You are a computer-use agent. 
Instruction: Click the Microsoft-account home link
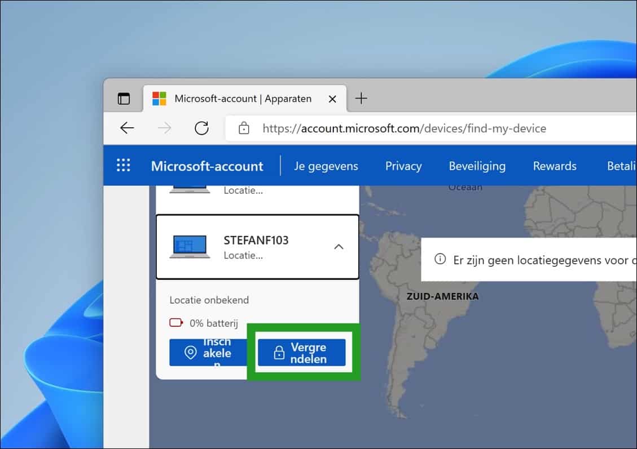coord(207,166)
